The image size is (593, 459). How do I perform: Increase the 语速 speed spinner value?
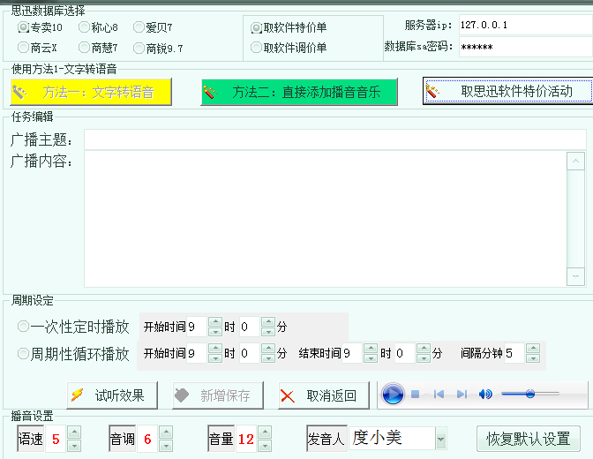[x=74, y=433]
